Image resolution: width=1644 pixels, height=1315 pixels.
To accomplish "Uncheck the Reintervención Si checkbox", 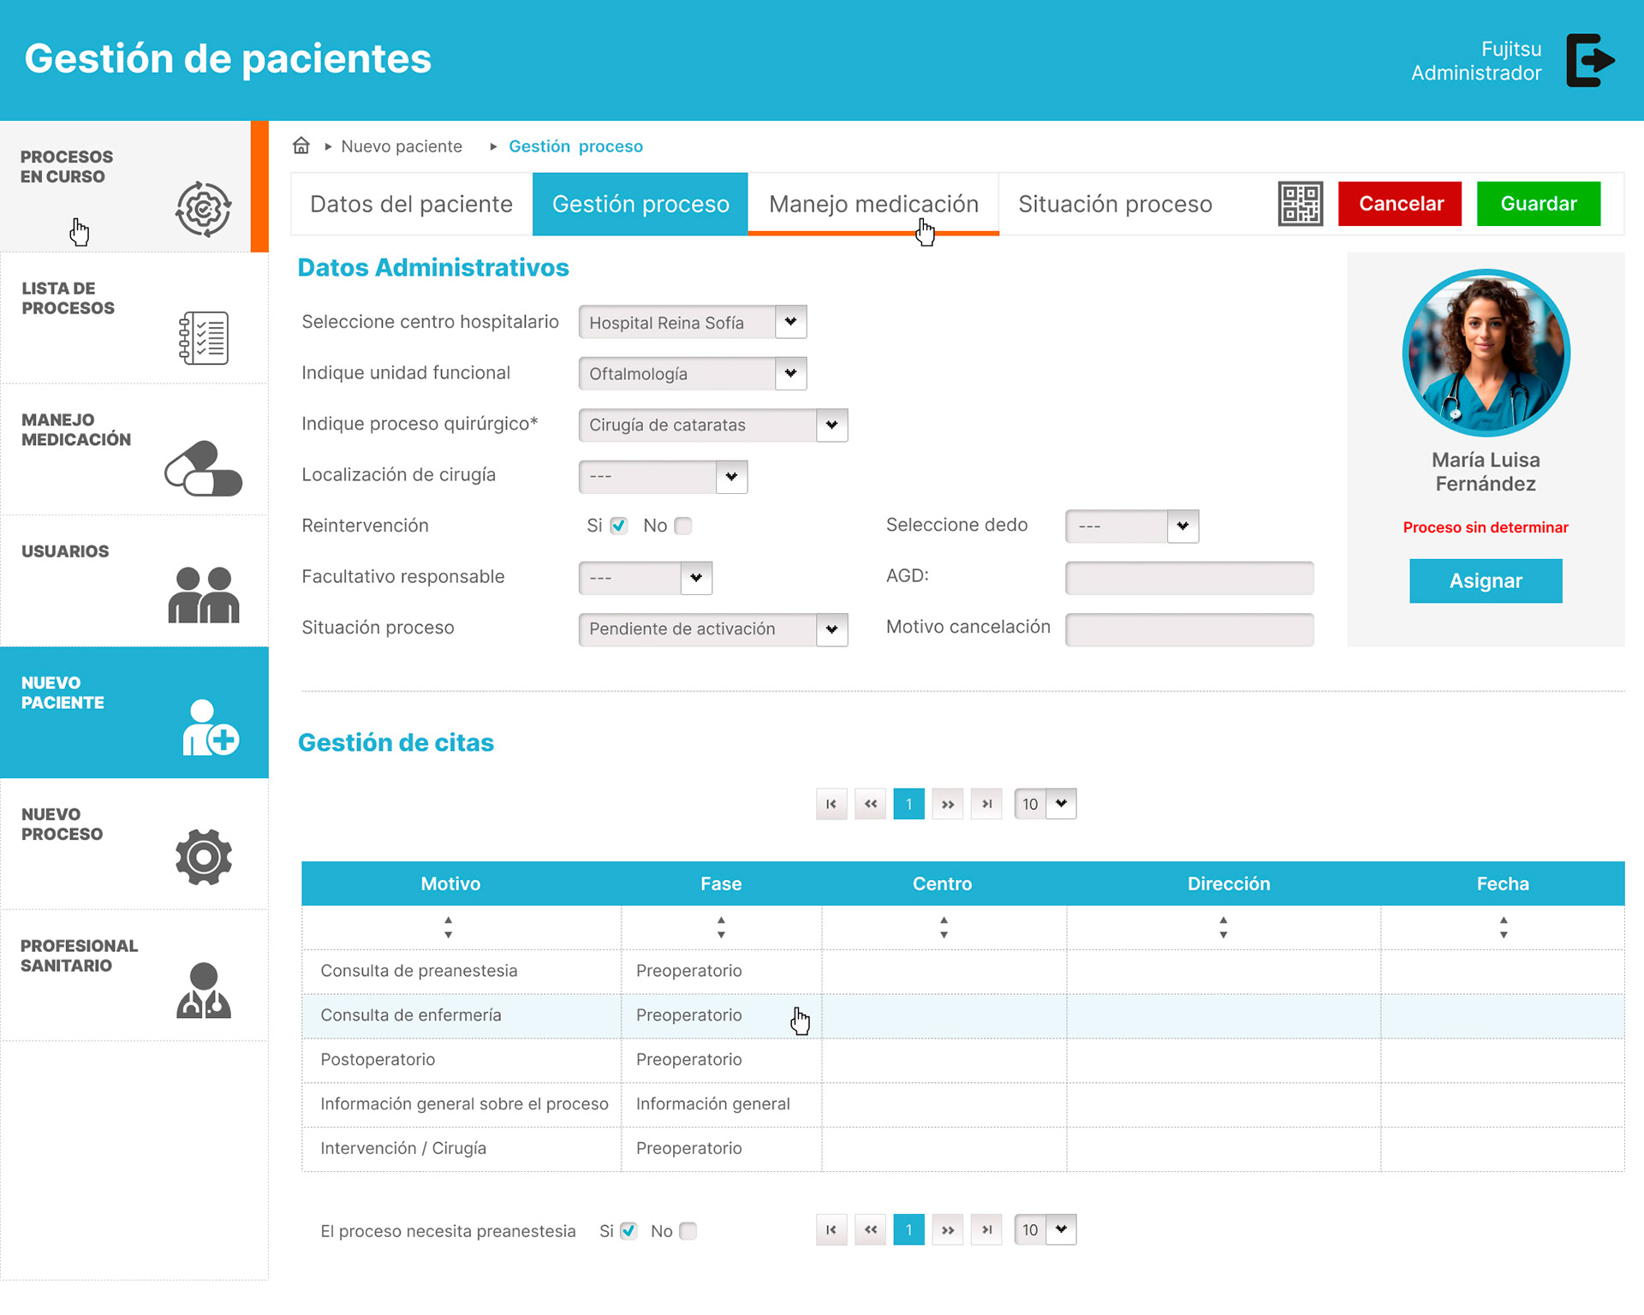I will click(x=618, y=526).
